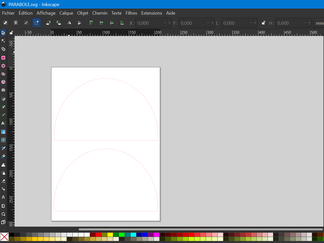Pick the yellow color swatch
324x243 pixels.
coord(110,235)
